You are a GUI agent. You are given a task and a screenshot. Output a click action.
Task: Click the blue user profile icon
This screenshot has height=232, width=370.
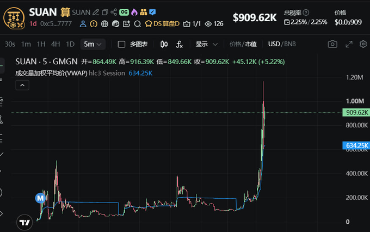pyautogui.click(x=83, y=24)
